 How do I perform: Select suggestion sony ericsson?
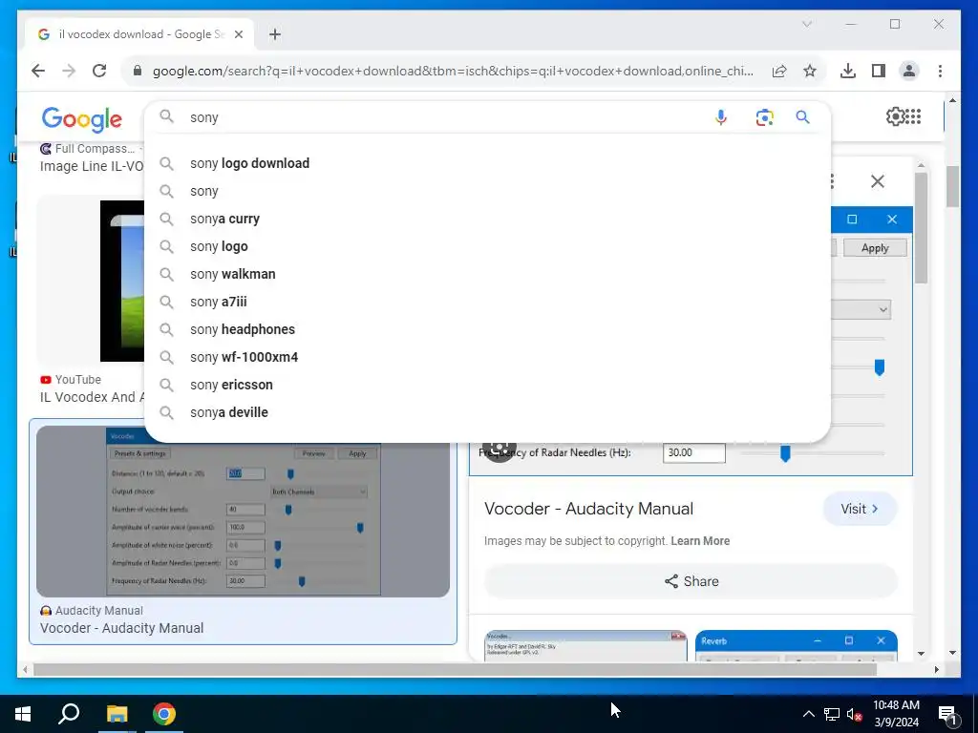point(487,385)
